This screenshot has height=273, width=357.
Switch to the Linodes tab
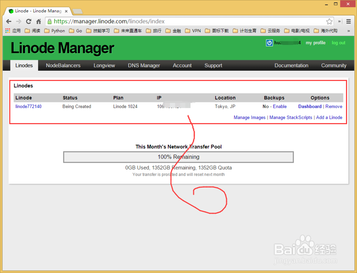coord(24,66)
